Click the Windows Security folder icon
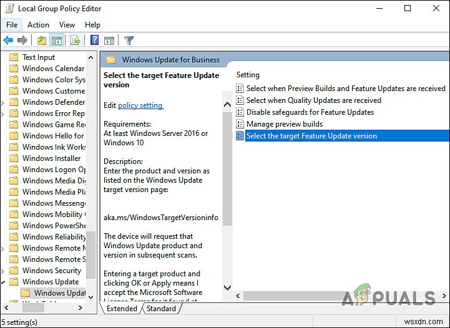 click(14, 271)
